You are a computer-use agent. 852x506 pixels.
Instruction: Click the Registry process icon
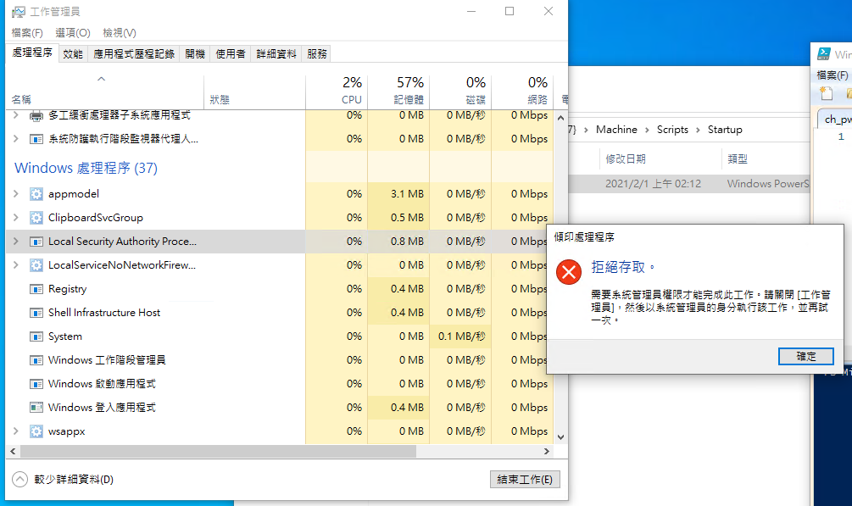pyautogui.click(x=36, y=289)
